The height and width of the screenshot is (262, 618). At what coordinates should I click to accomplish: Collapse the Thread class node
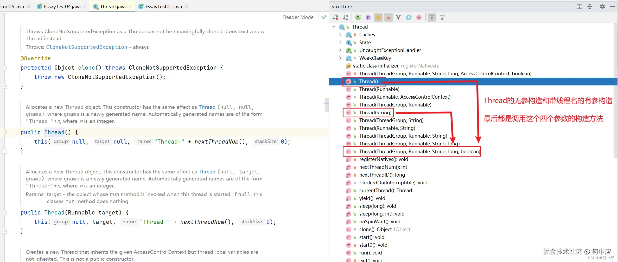tap(334, 27)
